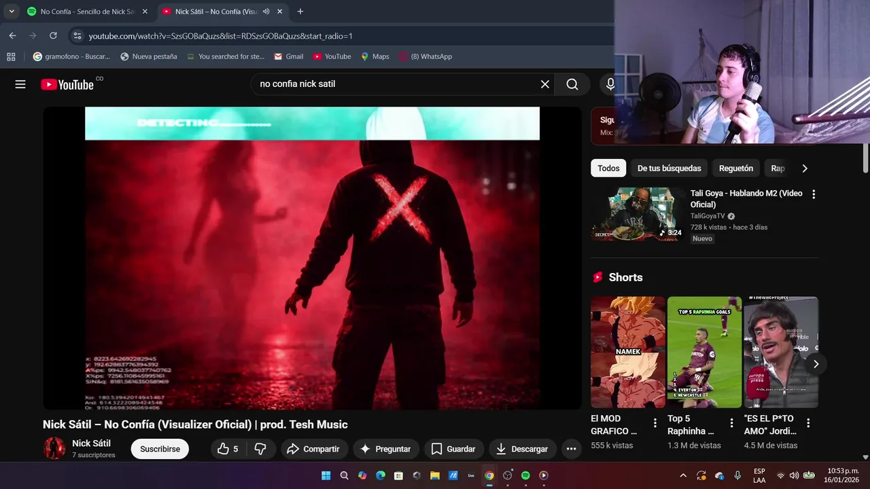The height and width of the screenshot is (489, 870).
Task: Like the video with the thumbs-up button
Action: pyautogui.click(x=228, y=449)
